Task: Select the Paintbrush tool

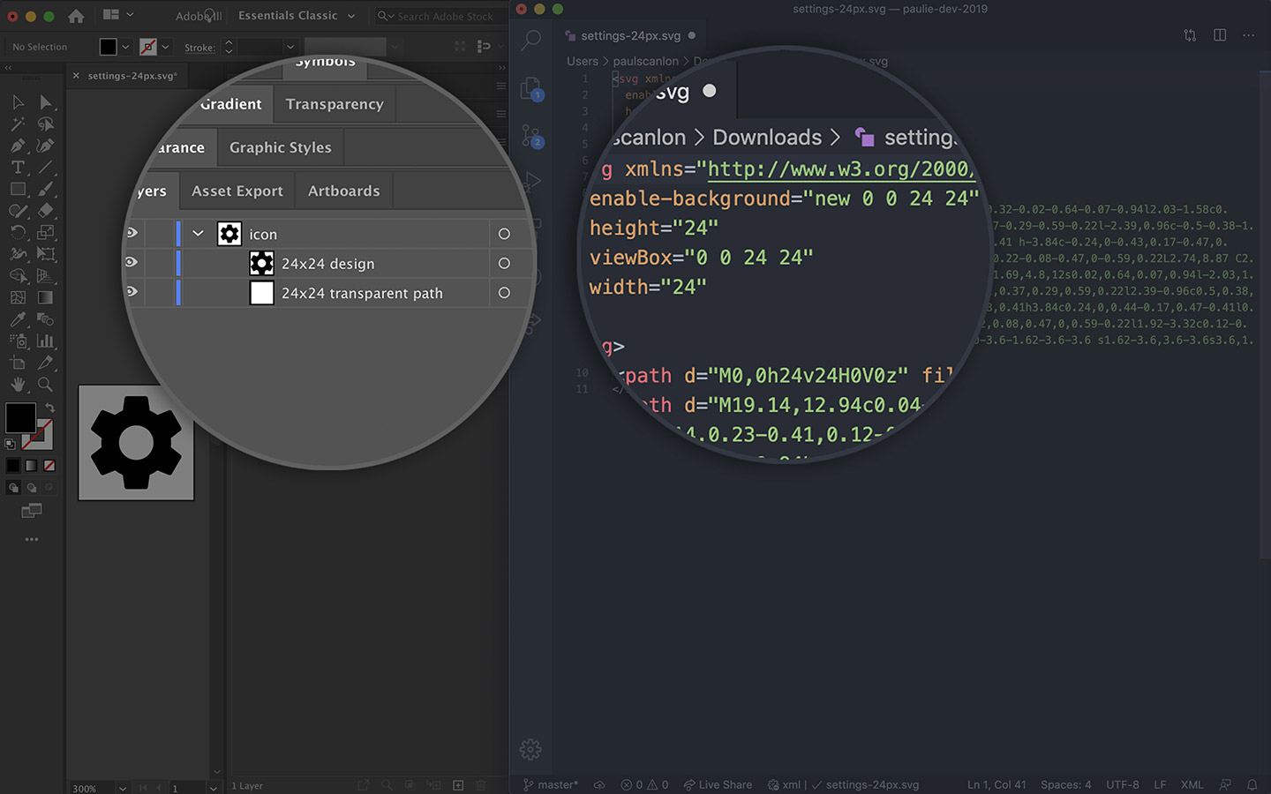Action: coord(46,189)
